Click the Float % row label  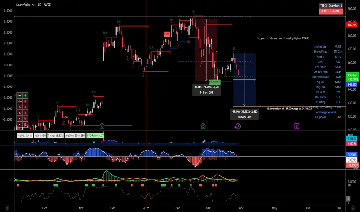[320, 57]
